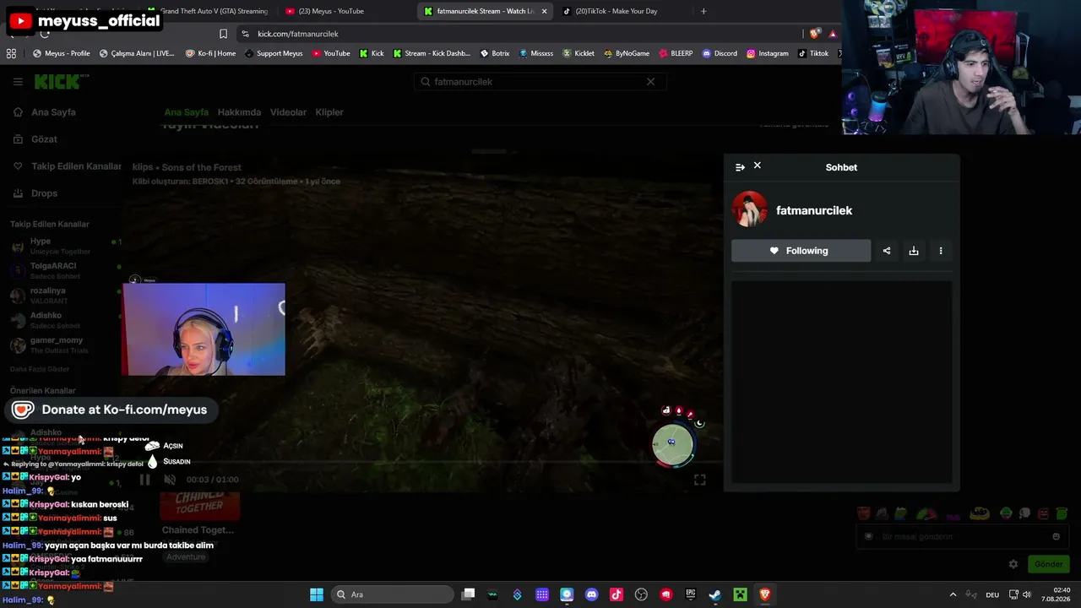
Task: Open the emoji picker in chat input
Action: coord(1056,536)
